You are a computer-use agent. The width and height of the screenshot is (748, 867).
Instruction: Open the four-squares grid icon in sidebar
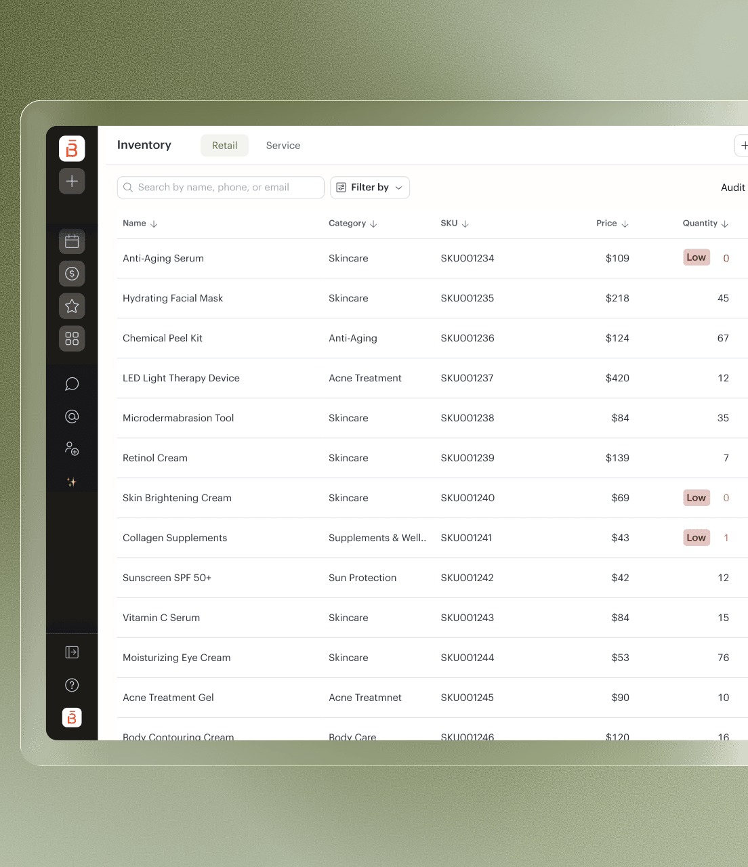coord(72,338)
